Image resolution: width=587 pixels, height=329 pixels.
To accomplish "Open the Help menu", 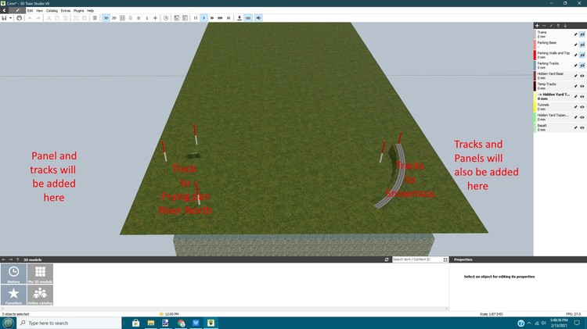I will click(x=90, y=11).
